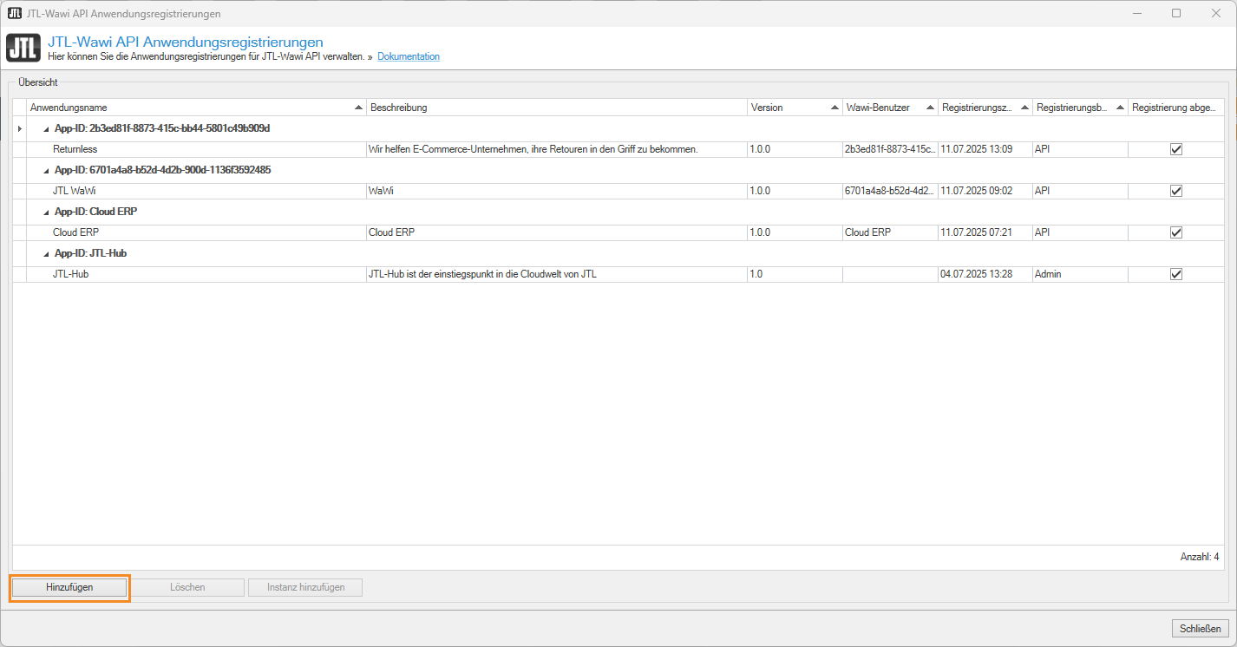Collapse the App-ID: JTL-Hub group
Image resolution: width=1237 pixels, height=647 pixels.
point(47,253)
